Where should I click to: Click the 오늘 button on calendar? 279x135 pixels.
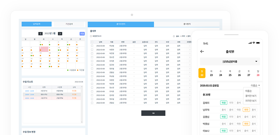(x=82, y=34)
